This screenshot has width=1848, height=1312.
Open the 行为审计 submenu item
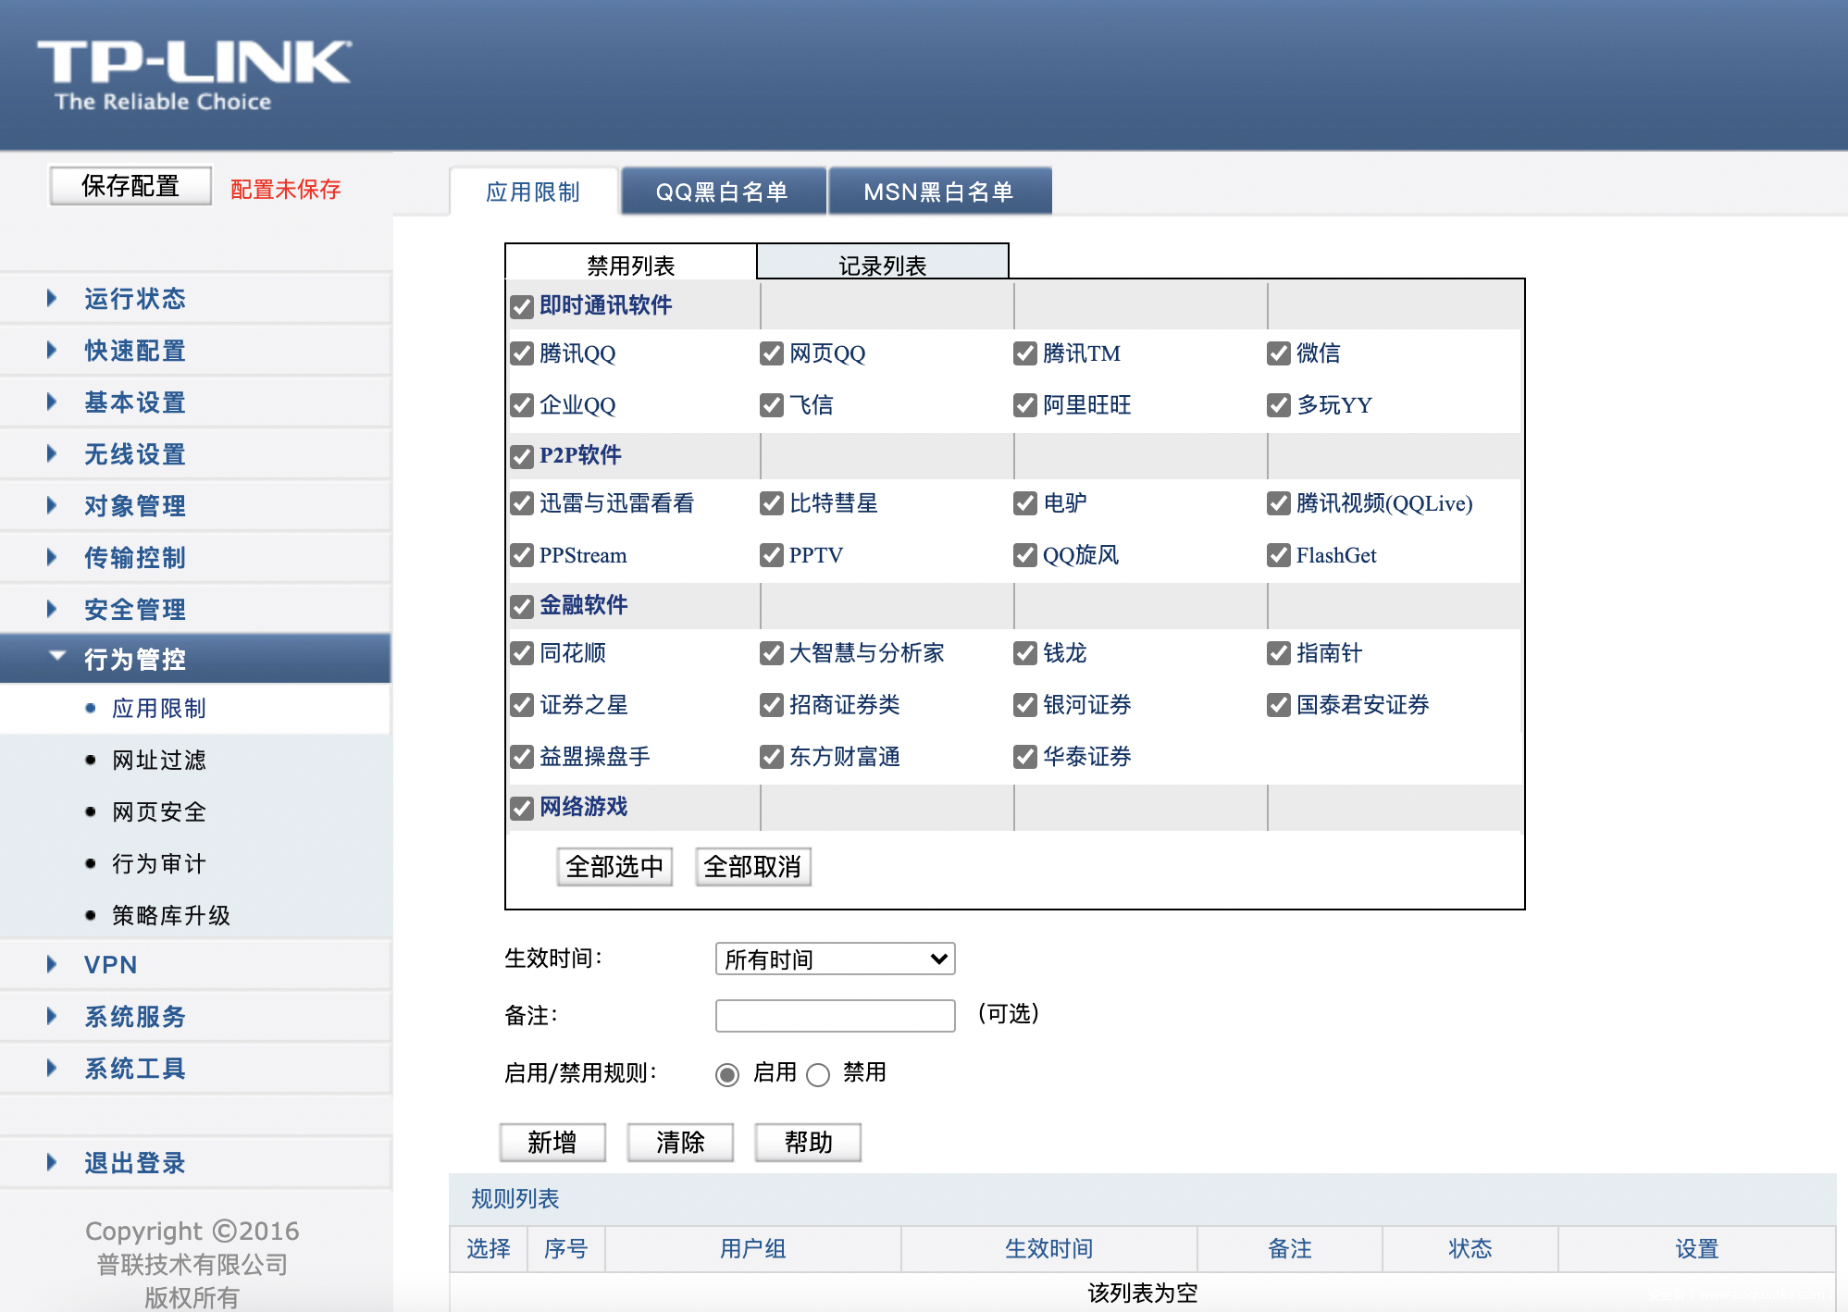[159, 864]
